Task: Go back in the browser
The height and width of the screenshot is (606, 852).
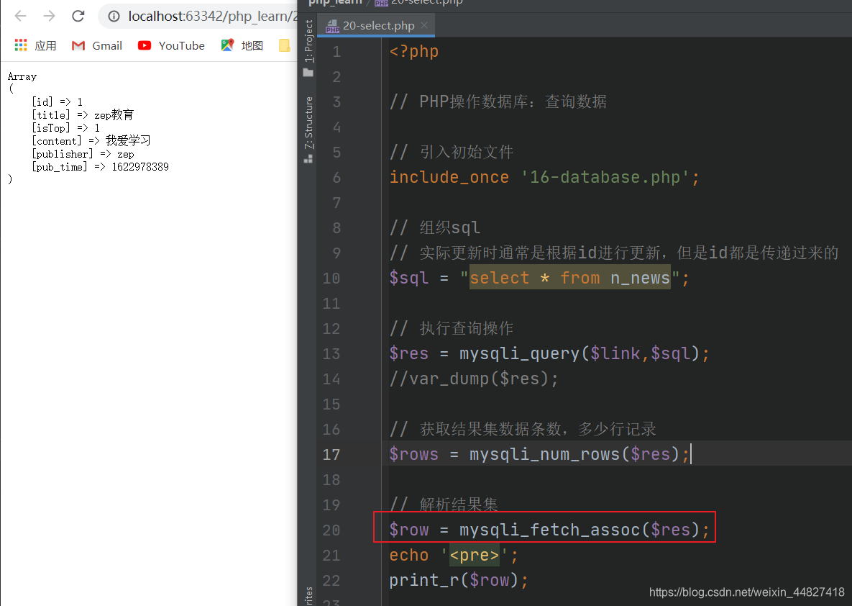Action: click(21, 16)
